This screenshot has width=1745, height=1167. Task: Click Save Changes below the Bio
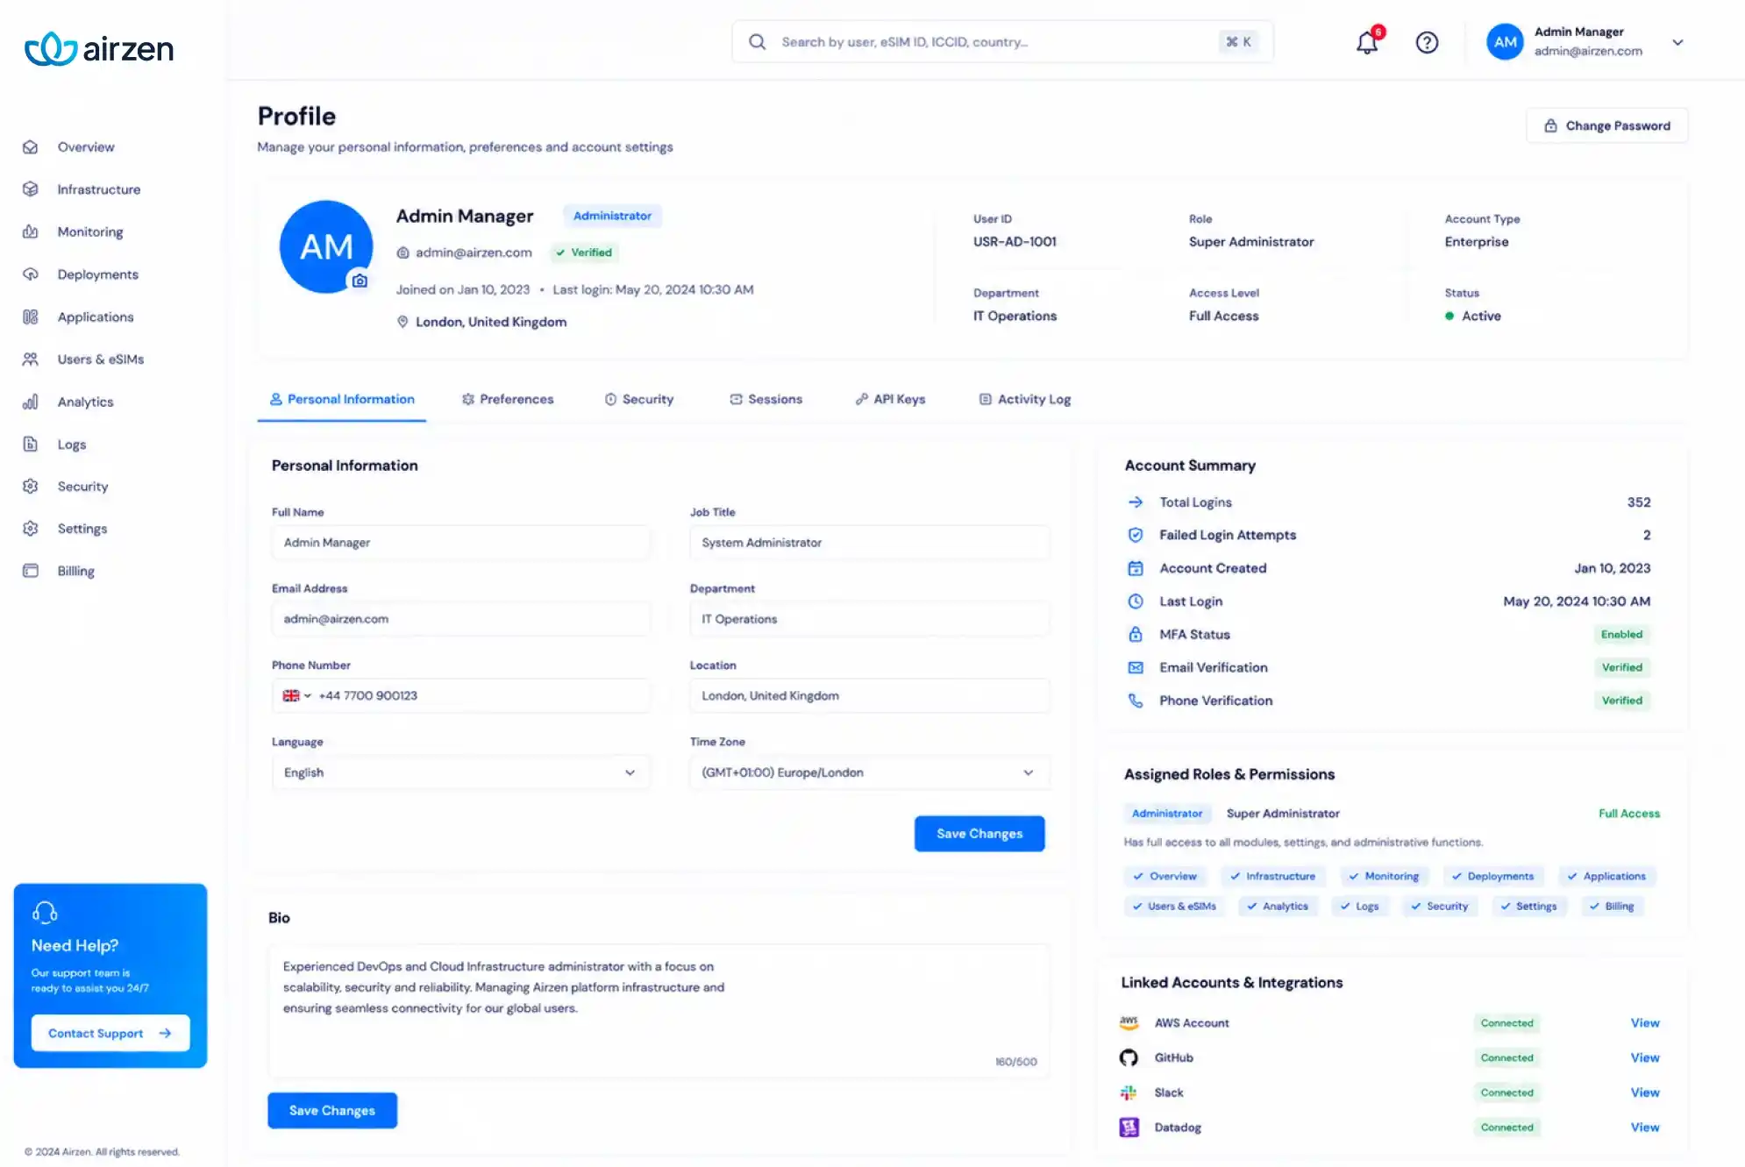(x=332, y=1111)
